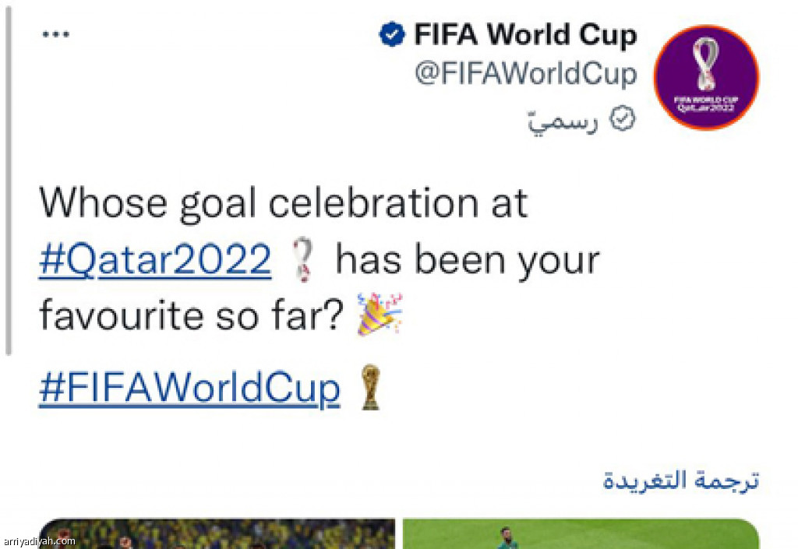Image resolution: width=798 pixels, height=549 pixels.
Task: Open the FIFA World Cup display name
Action: 525,35
